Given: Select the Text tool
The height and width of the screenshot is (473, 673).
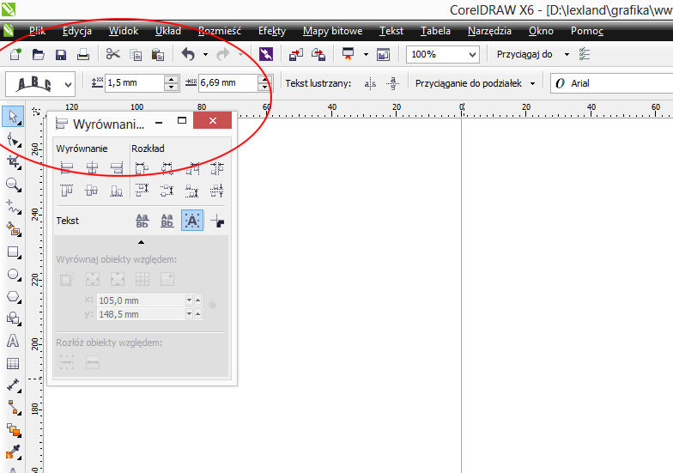Looking at the screenshot, I should tap(13, 341).
